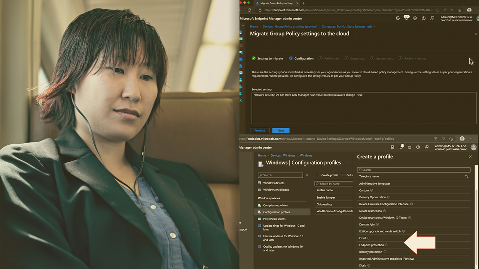This screenshot has height=269, width=479.
Task: Click the Previous button
Action: [x=260, y=130]
